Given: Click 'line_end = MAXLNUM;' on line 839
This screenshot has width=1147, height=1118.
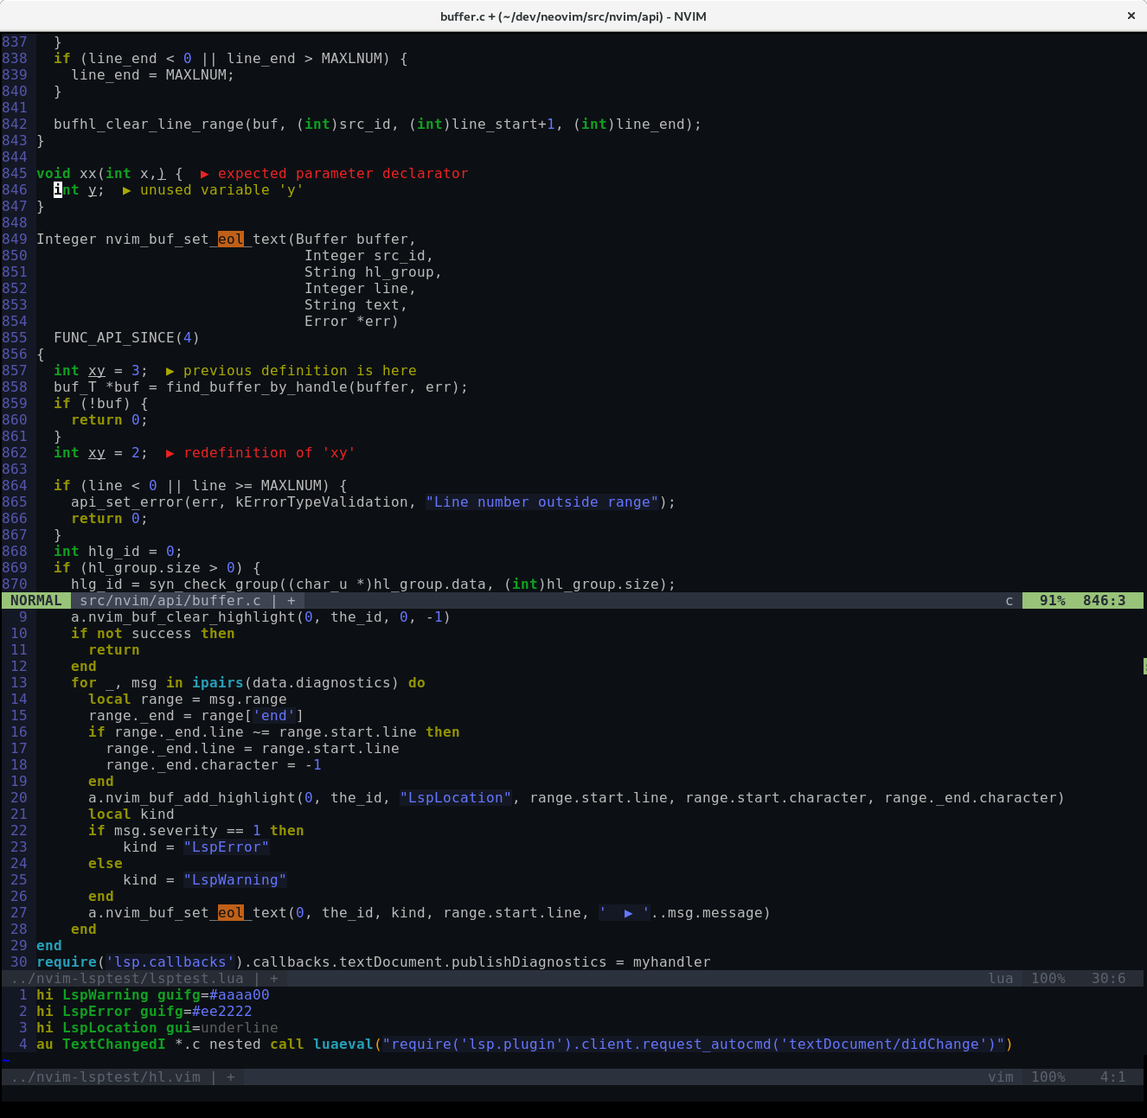Looking at the screenshot, I should point(153,75).
